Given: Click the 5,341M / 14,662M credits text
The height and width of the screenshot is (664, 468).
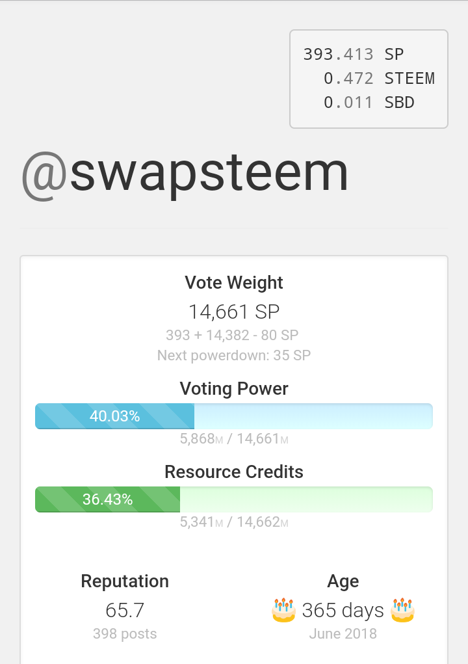Looking at the screenshot, I should click(x=234, y=522).
